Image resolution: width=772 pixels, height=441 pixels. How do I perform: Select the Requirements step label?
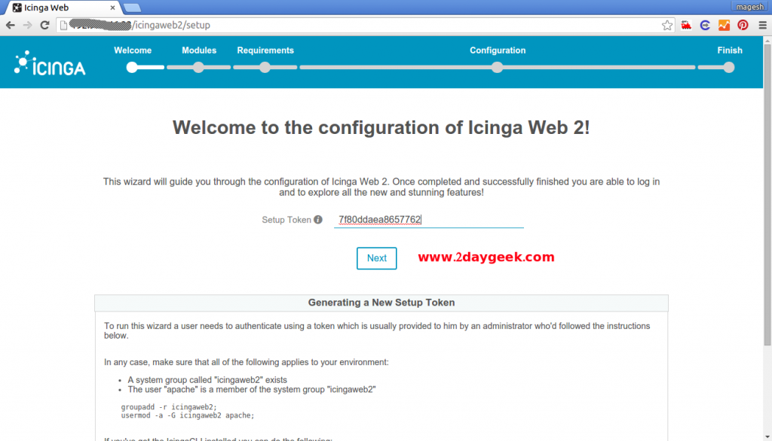(265, 50)
